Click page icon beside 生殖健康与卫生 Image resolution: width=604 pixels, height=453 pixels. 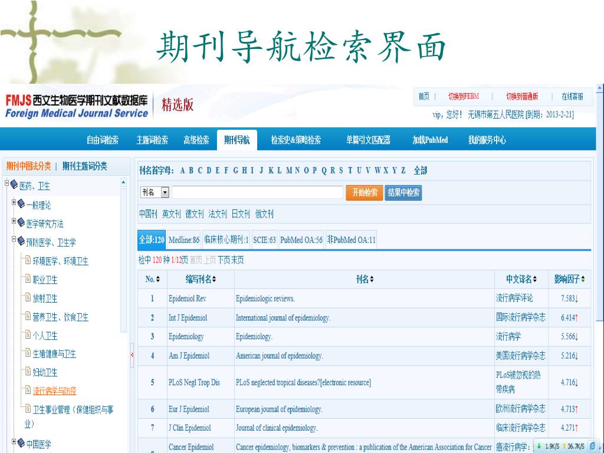(28, 353)
